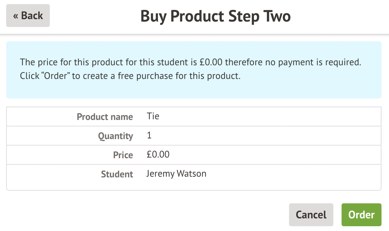Screen dimensions: 389x231
Task: Click the "Price" label in the table
Action: (123, 155)
